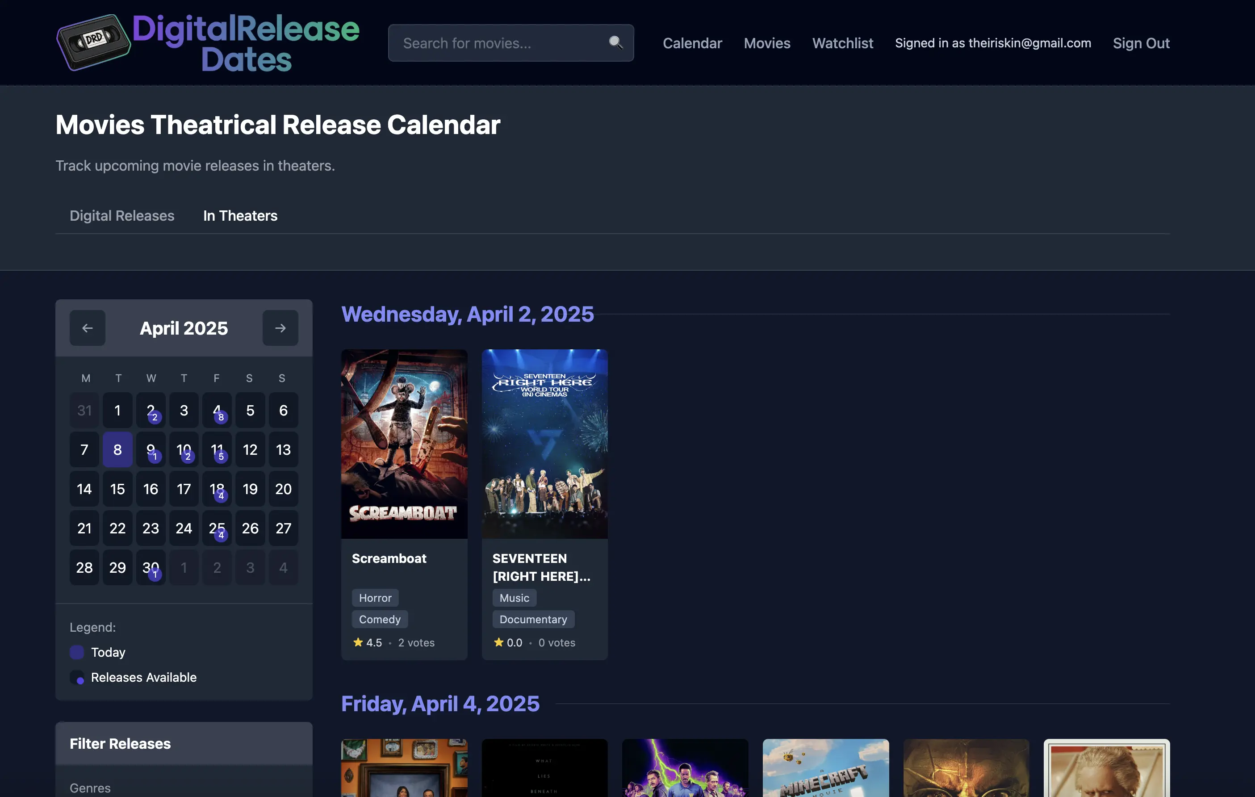Toggle the Horror genre tag on Screamboat
Viewport: 1255px width, 797px height.
coord(375,597)
